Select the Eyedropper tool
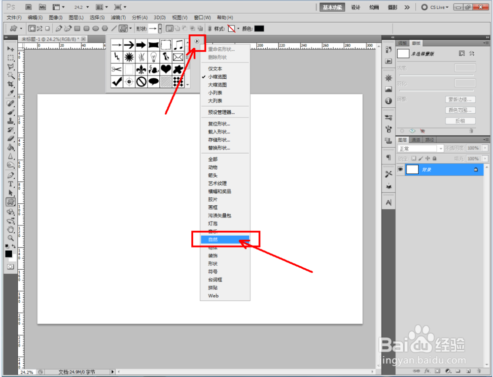This screenshot has height=377, width=493. pyautogui.click(x=10, y=93)
